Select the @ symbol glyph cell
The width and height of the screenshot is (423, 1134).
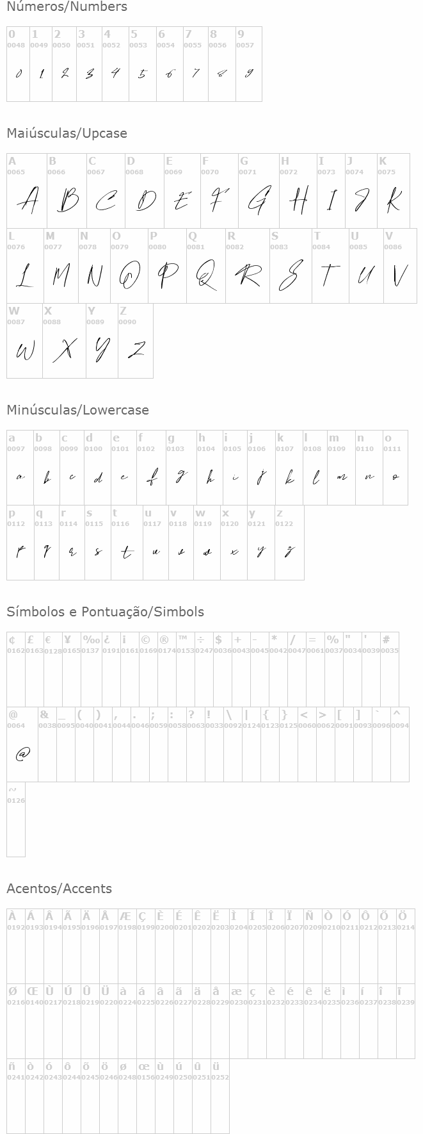[x=22, y=744]
